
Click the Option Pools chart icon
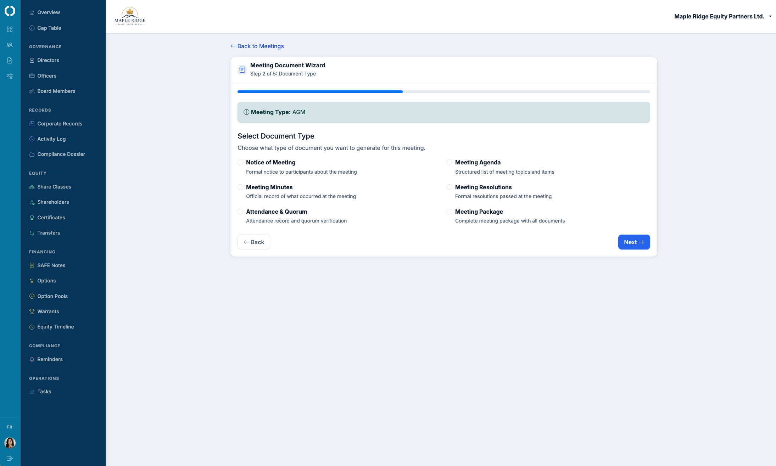[x=32, y=296]
